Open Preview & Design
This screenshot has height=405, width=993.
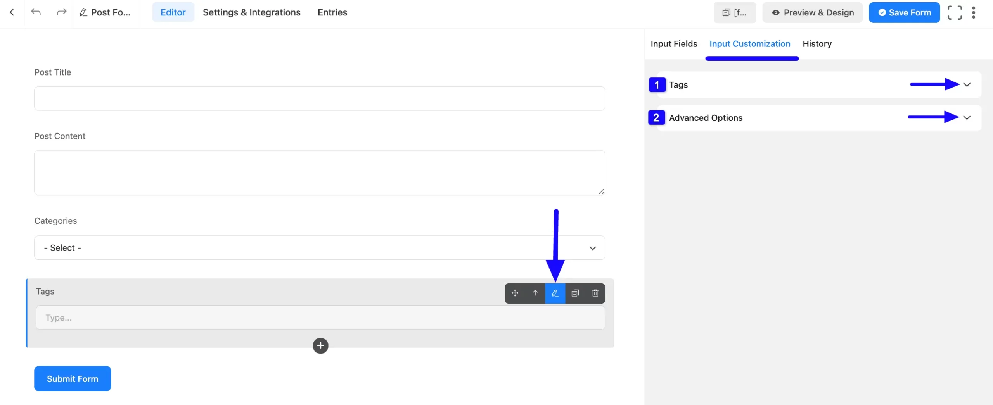coord(812,12)
